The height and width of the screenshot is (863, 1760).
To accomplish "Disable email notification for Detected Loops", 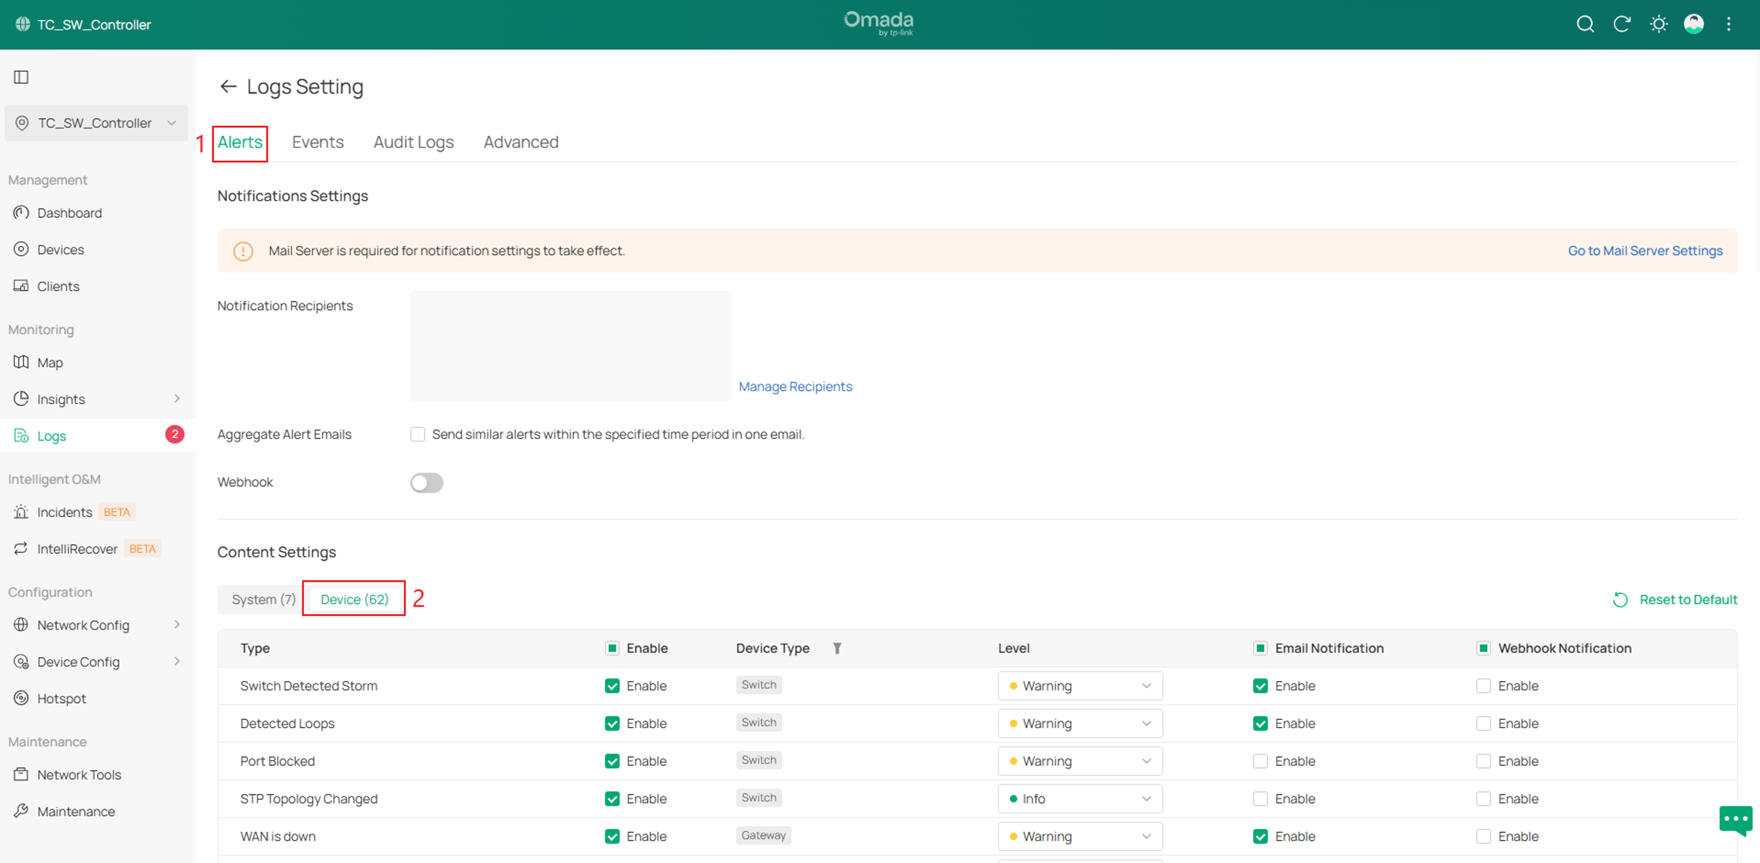I will [x=1261, y=724].
